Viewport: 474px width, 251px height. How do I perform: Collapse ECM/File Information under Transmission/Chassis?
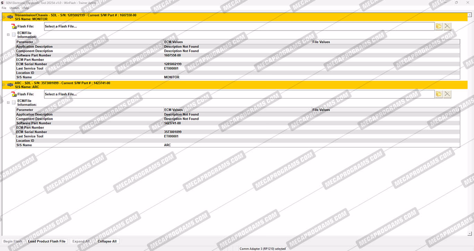pyautogui.click(x=8, y=35)
